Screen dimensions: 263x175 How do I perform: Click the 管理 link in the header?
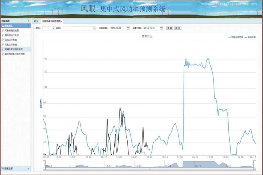coord(246,4)
